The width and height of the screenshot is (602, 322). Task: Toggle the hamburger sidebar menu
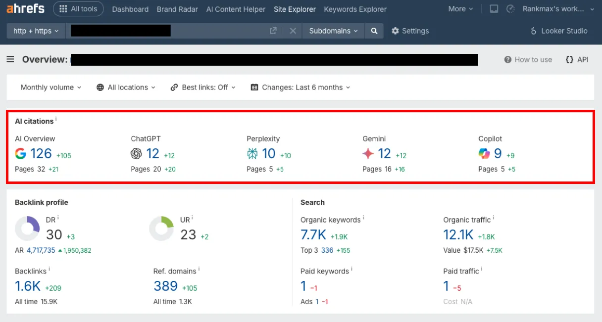coord(10,59)
